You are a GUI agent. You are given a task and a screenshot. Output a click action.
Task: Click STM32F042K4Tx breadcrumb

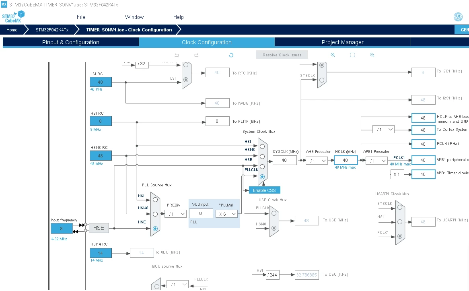coord(52,30)
